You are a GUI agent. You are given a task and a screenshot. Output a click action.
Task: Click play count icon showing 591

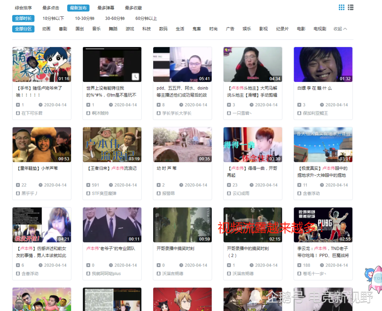88,185
